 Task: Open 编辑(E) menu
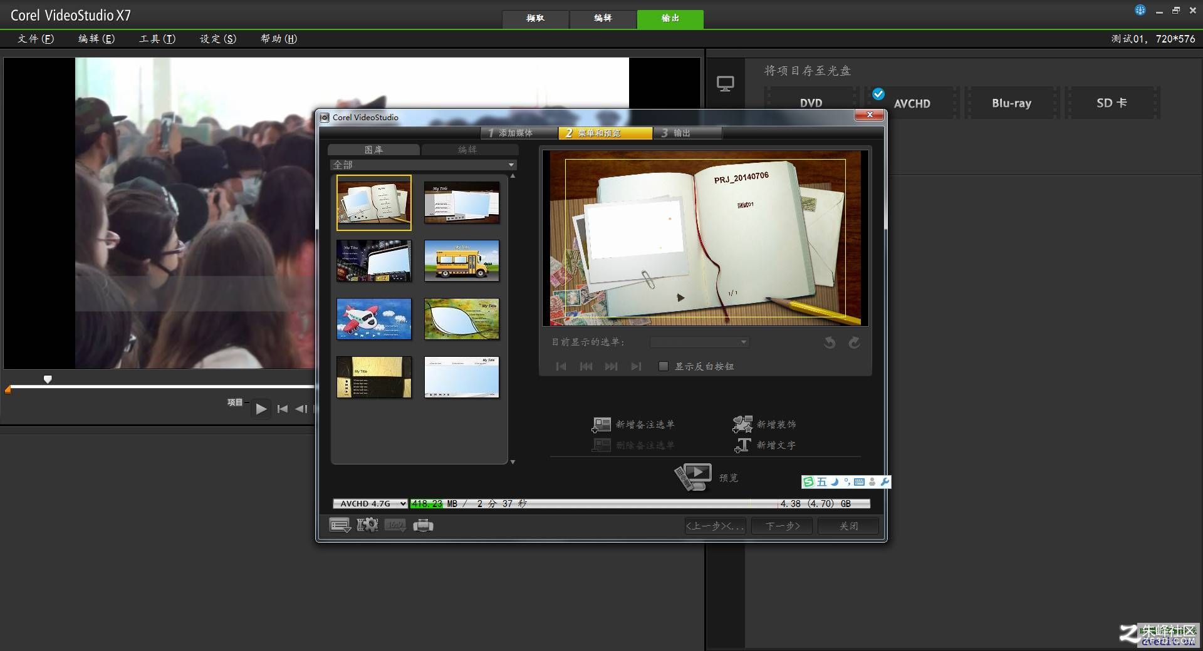[96, 39]
